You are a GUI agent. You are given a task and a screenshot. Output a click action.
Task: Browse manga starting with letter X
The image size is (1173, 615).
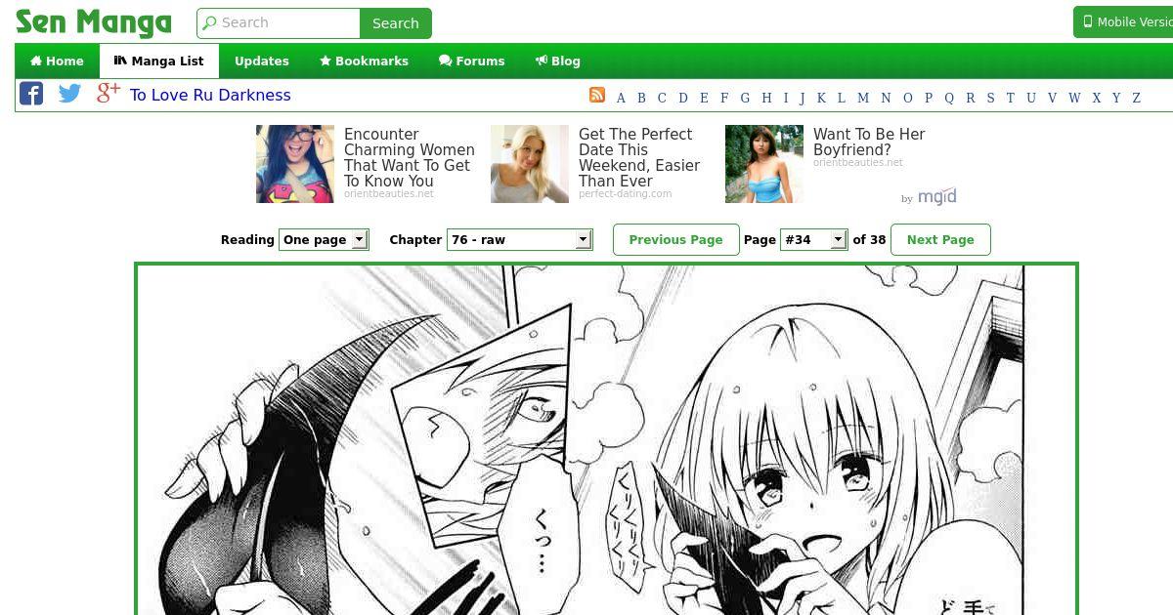click(1097, 98)
